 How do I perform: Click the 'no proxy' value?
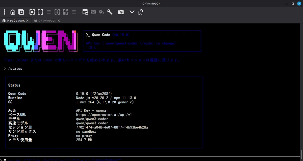(84, 136)
